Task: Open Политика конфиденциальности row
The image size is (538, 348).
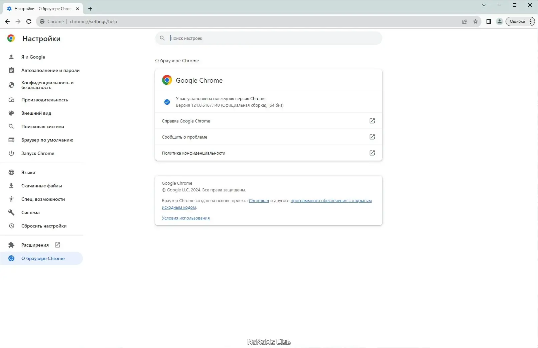Action: point(268,153)
